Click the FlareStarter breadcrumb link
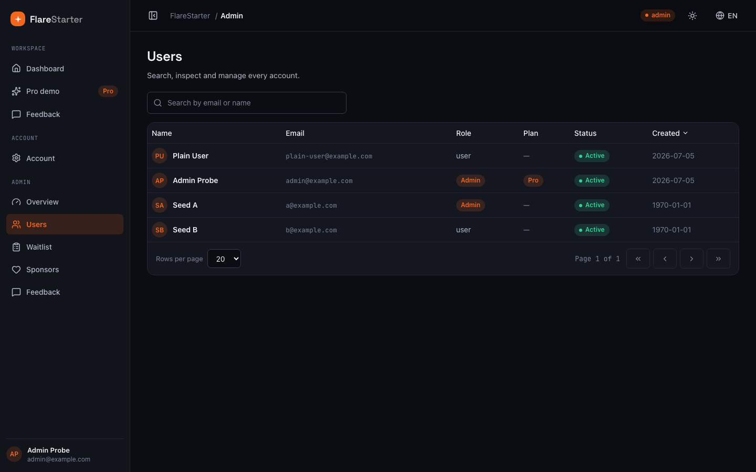The image size is (756, 472). 190,16
